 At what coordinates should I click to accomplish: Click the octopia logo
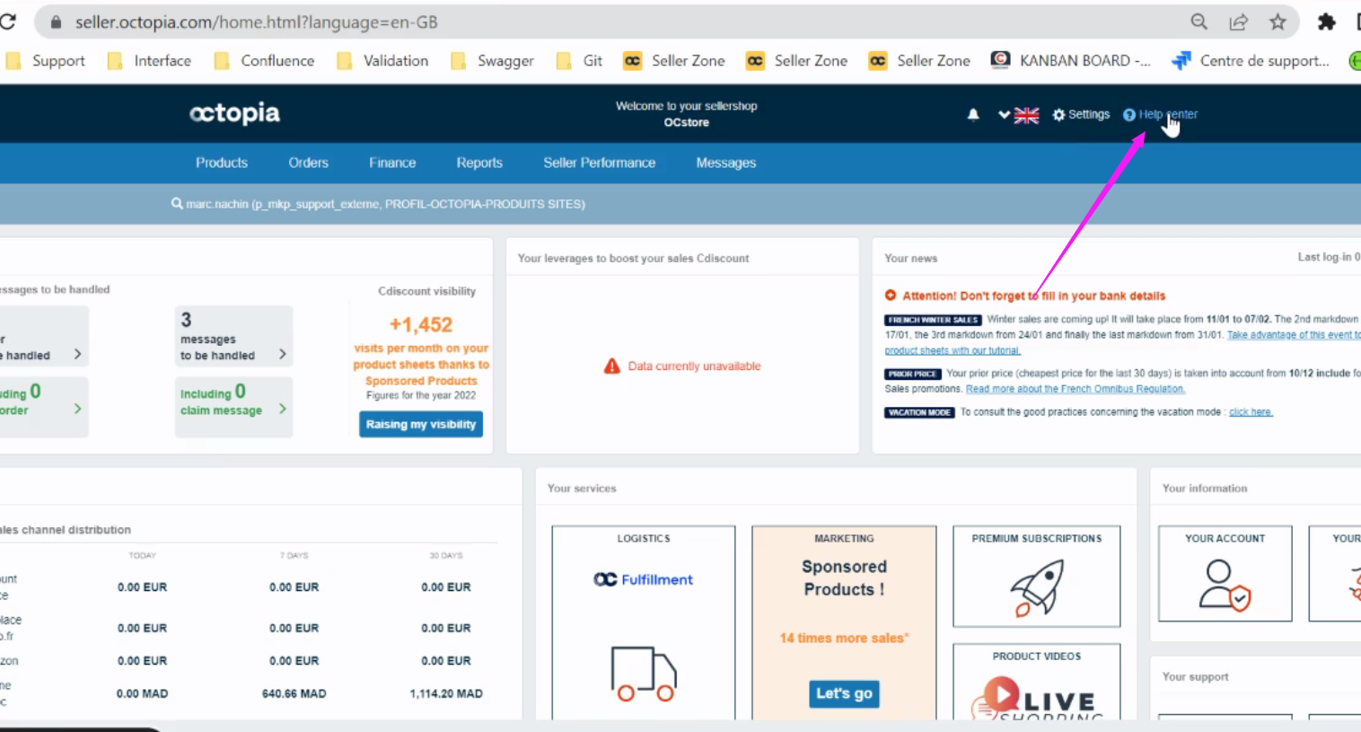pyautogui.click(x=234, y=113)
